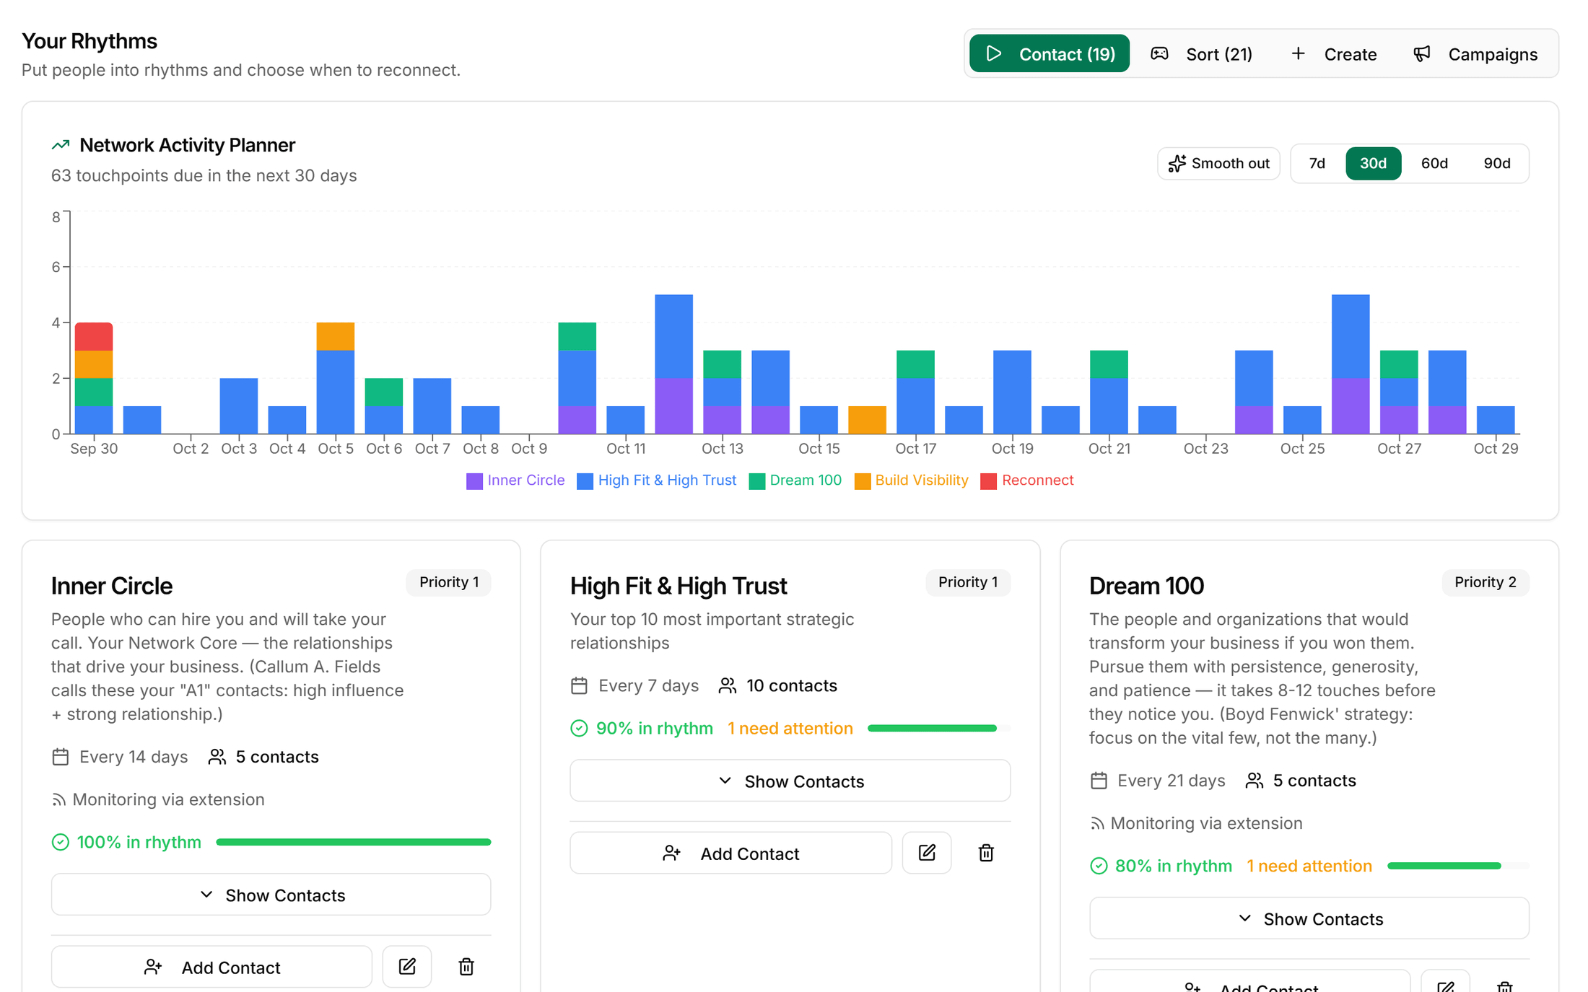Toggle Inner Circle series in chart legend

tap(515, 480)
